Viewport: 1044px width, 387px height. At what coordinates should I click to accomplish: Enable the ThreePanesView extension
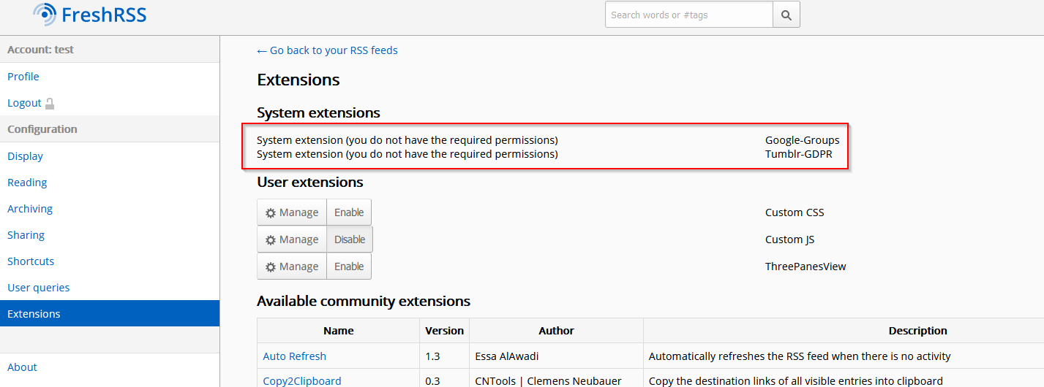click(349, 267)
